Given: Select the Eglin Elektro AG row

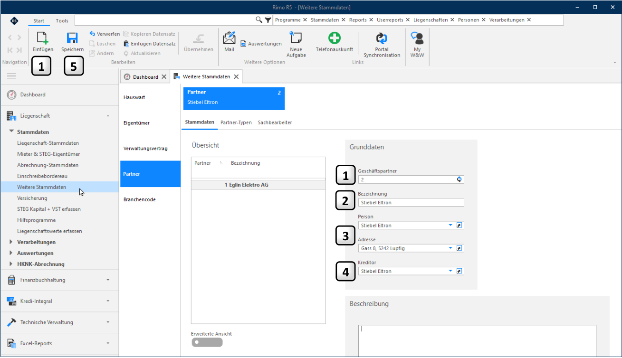Looking at the screenshot, I should click(x=258, y=185).
